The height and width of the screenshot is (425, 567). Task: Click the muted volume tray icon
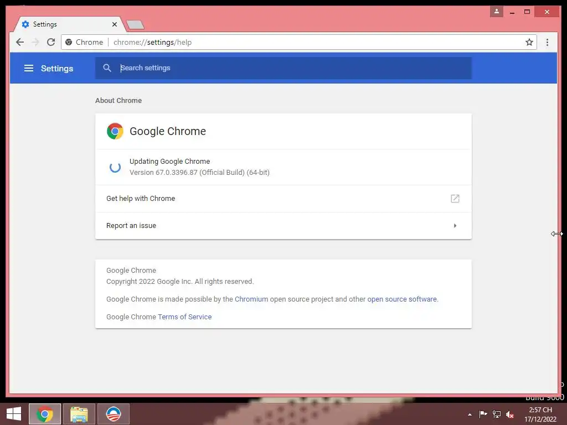point(510,414)
